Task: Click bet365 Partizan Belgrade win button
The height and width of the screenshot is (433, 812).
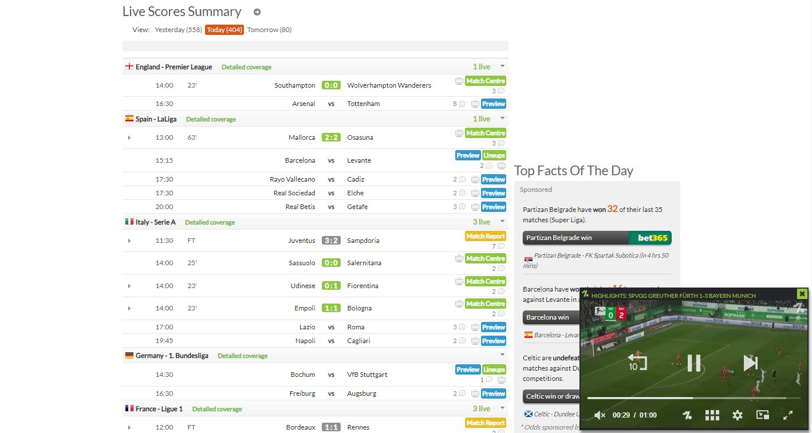Action: 597,238
